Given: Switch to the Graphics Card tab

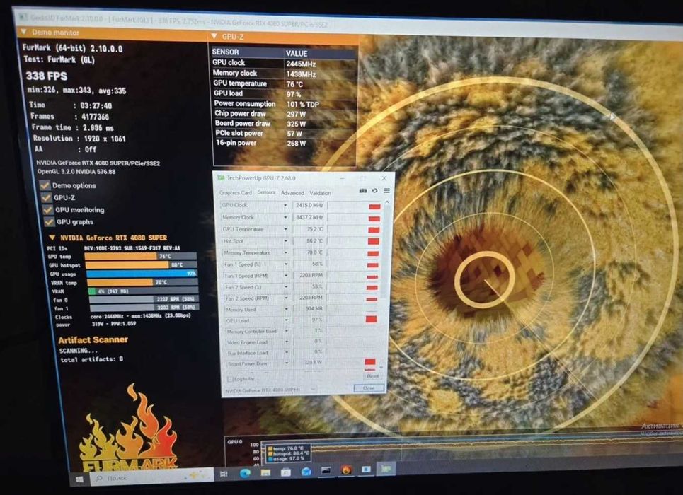Looking at the screenshot, I should pyautogui.click(x=235, y=192).
